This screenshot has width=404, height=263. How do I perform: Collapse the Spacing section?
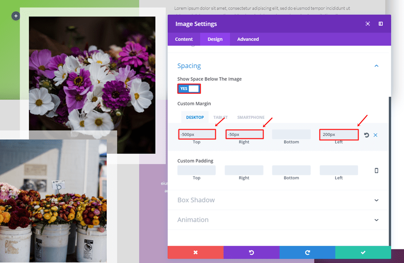pyautogui.click(x=376, y=66)
